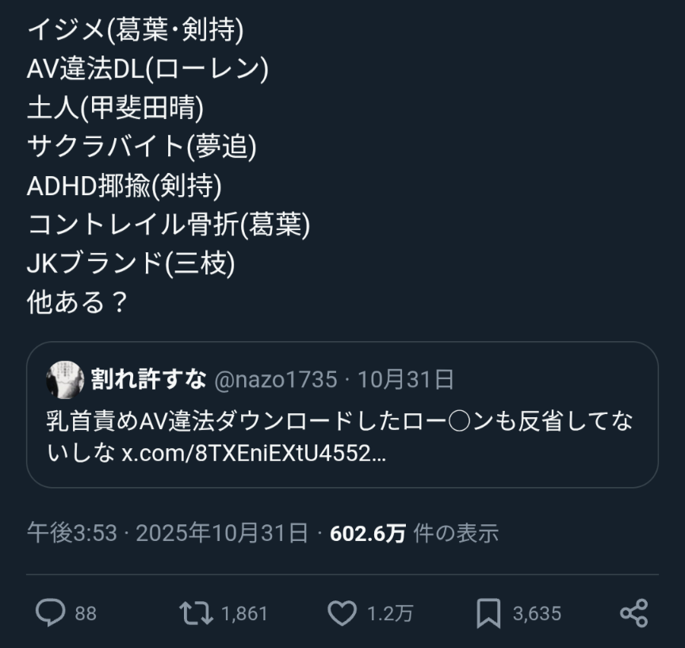This screenshot has width=685, height=648.
Task: Click the 他ある？ line of the post
Action: pyautogui.click(x=78, y=302)
